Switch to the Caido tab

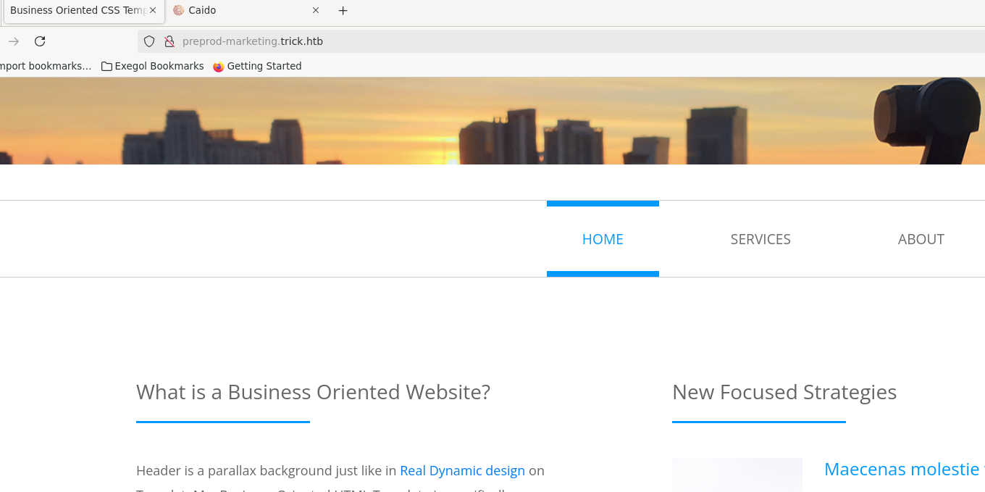[x=239, y=10]
